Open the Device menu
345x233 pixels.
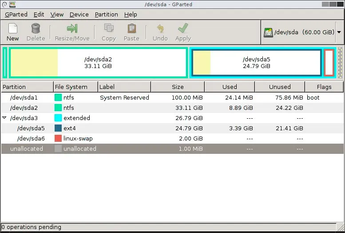(x=79, y=14)
